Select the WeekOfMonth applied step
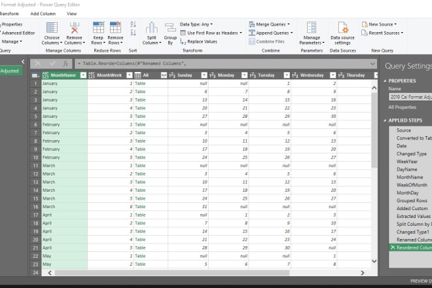The height and width of the screenshot is (288, 432). pos(410,185)
